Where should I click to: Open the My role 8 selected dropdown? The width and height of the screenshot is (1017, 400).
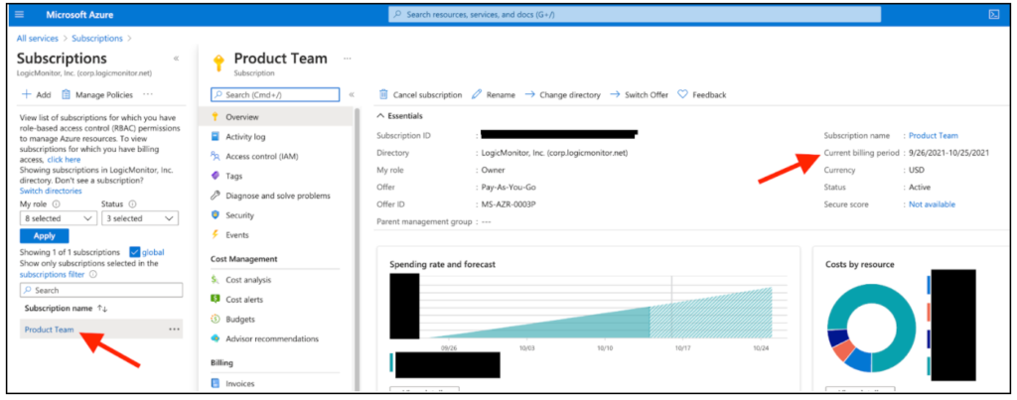click(x=59, y=218)
